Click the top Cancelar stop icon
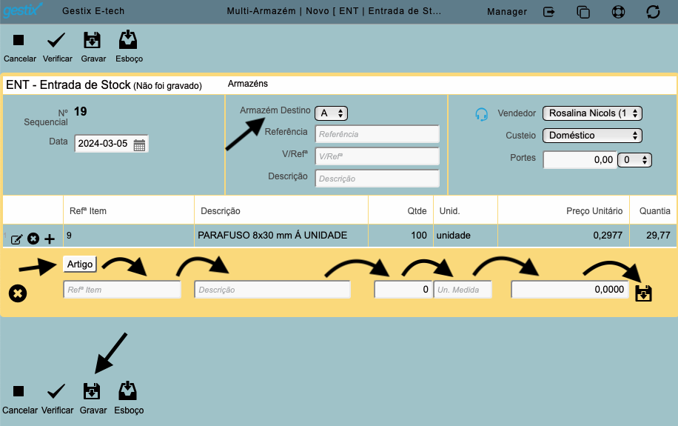This screenshot has width=678, height=426. tap(19, 40)
